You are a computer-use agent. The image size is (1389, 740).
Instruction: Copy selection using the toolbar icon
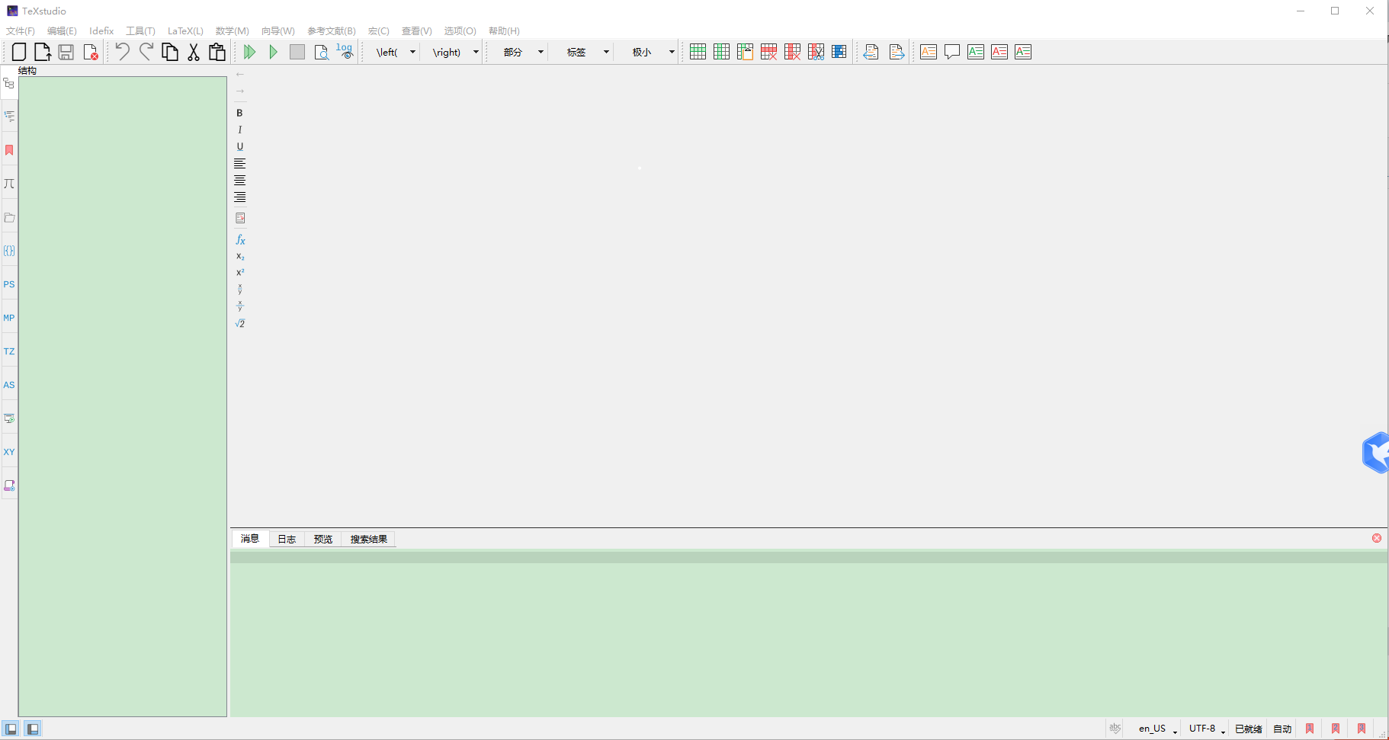[x=170, y=52]
